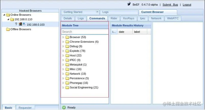Click the Windows OS icon beside 192.168.0.103
The height and width of the screenshot is (110, 205).
[20, 24]
